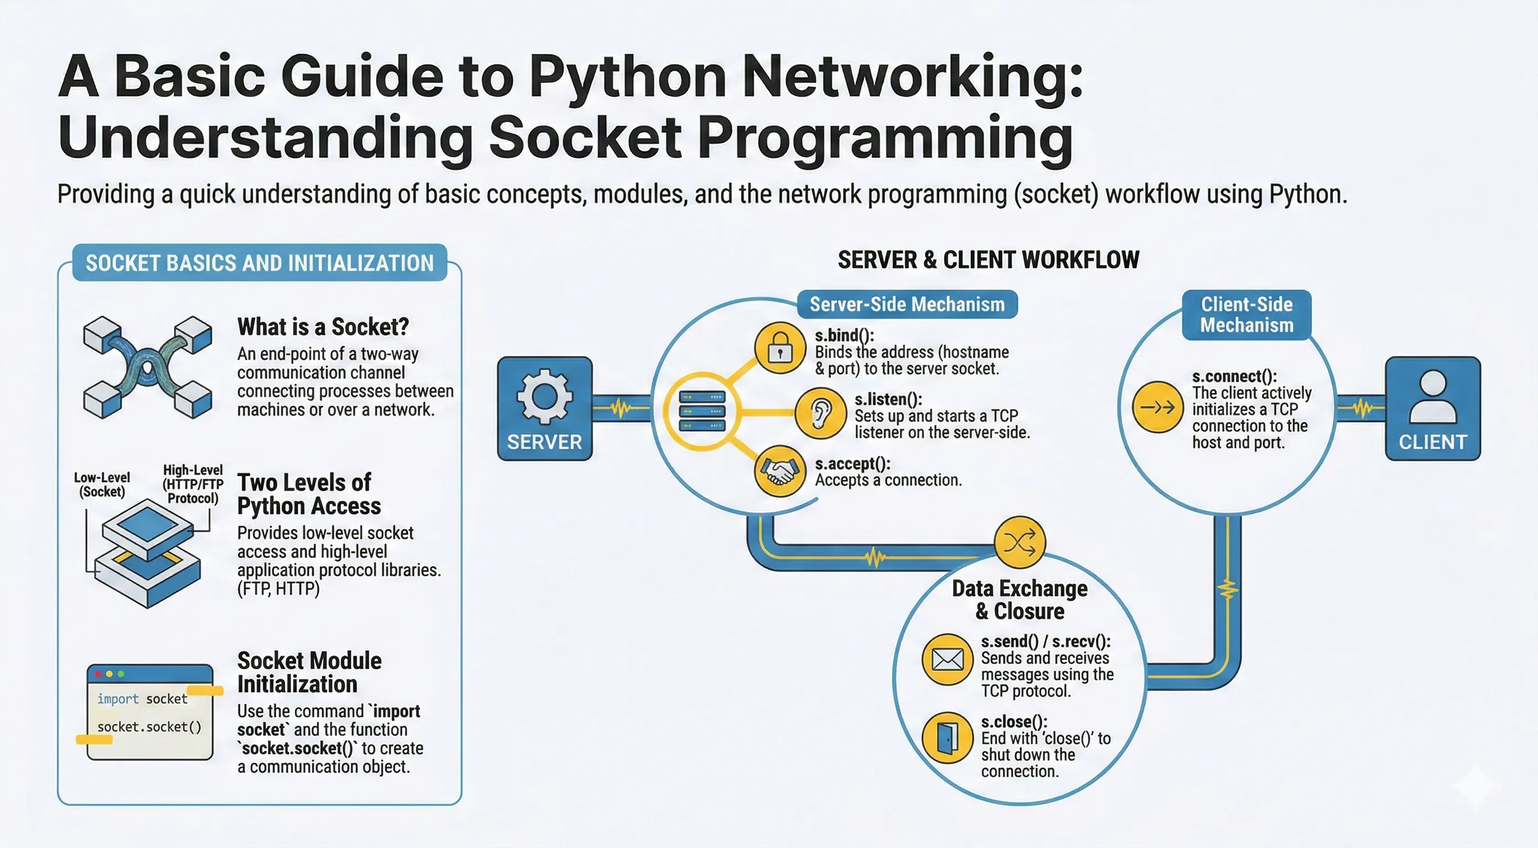Click text 'Accepts a connection.'
Viewport: 1538px width, 848px height.
888,480
